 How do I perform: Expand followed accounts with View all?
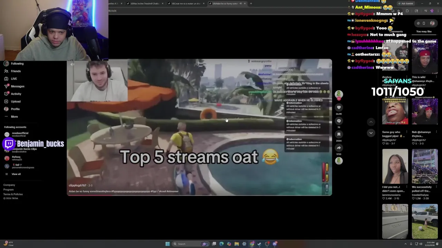tap(13, 174)
